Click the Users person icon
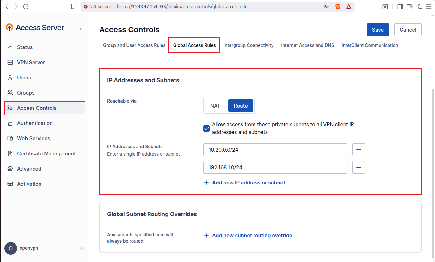This screenshot has height=262, width=435. [10, 78]
